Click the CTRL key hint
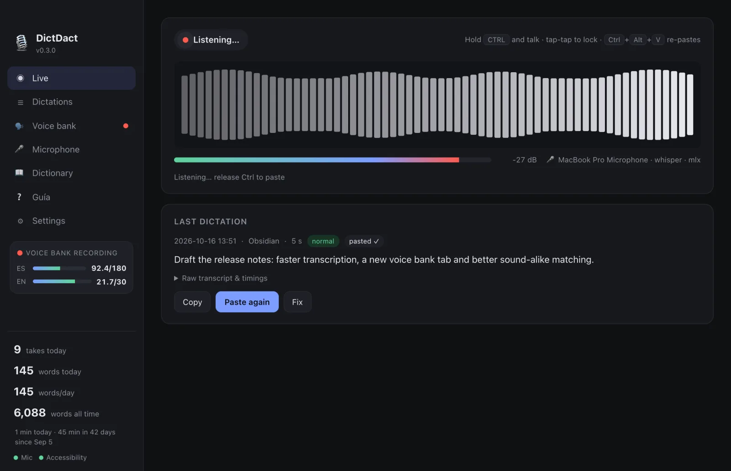 (496, 40)
